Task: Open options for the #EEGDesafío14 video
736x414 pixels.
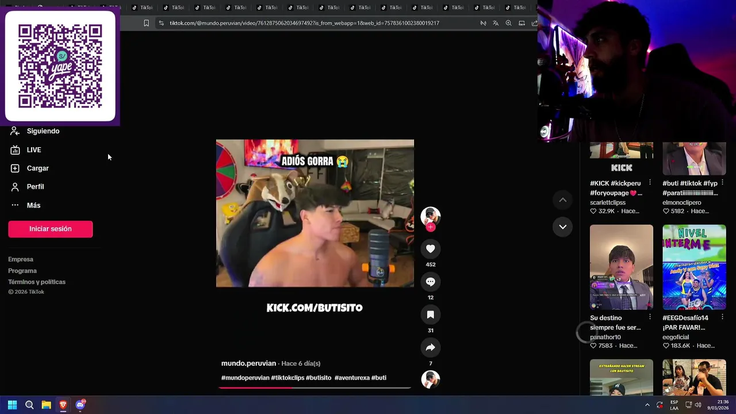Action: 722,317
